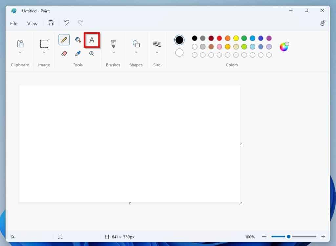
Task: Click the Shapes icon
Action: click(x=136, y=44)
